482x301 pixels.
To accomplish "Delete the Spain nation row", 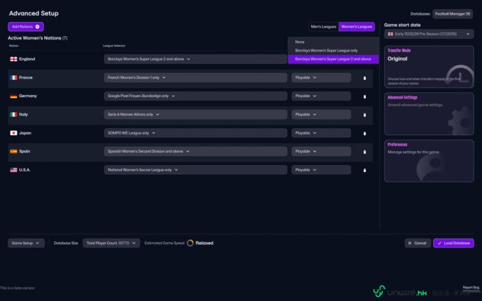I will pyautogui.click(x=365, y=152).
